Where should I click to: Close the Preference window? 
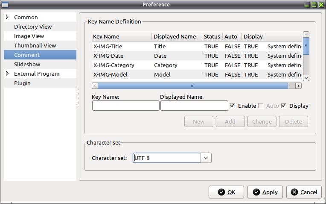[321, 5]
